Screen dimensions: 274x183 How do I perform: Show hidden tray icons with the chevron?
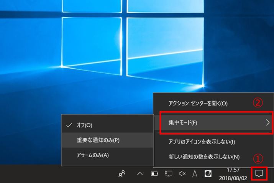pyautogui.click(x=140, y=174)
